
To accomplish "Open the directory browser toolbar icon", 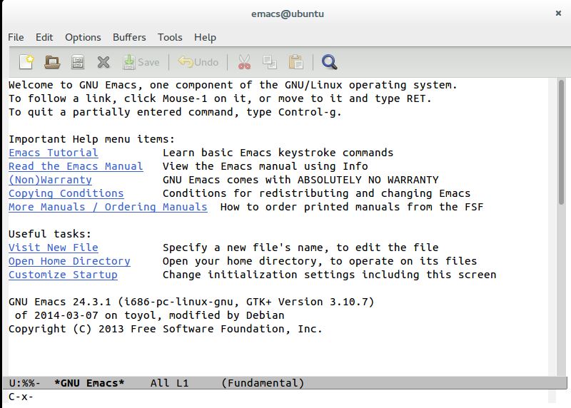I will point(78,62).
